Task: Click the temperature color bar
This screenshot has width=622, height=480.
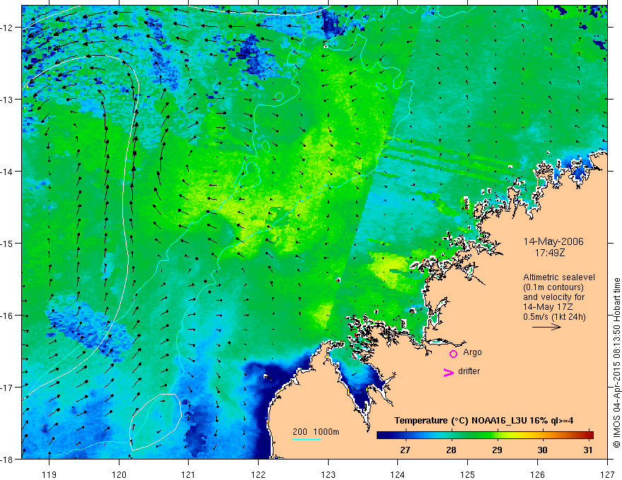Action: [485, 436]
